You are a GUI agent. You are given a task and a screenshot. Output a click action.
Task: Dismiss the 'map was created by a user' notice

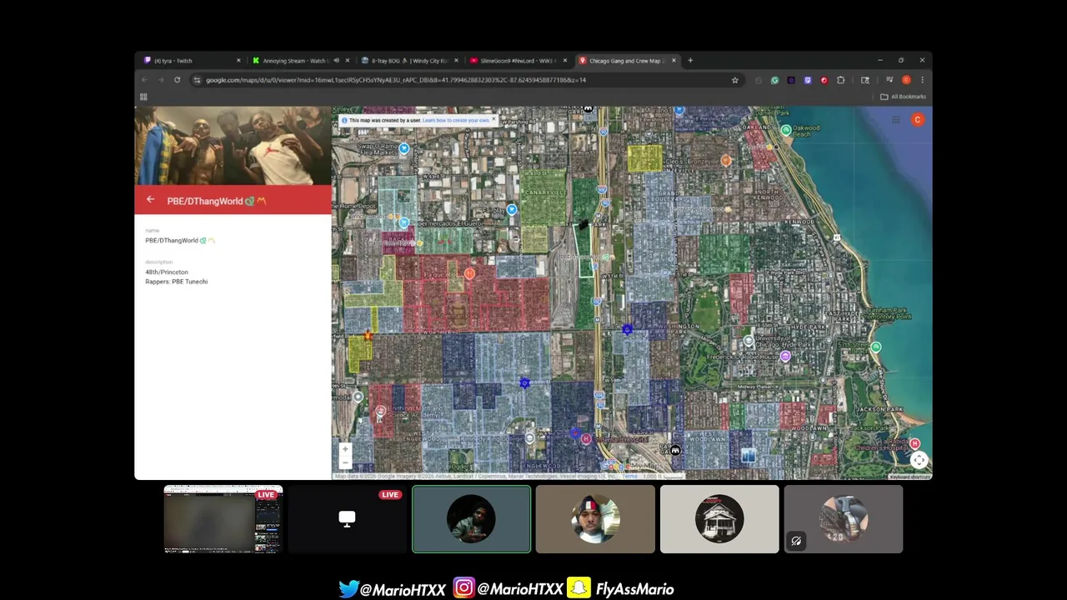pyautogui.click(x=493, y=120)
